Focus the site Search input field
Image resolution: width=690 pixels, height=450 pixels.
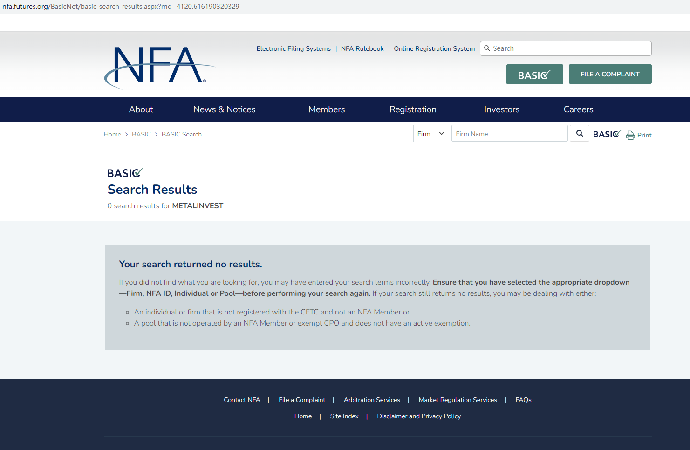[x=566, y=48]
